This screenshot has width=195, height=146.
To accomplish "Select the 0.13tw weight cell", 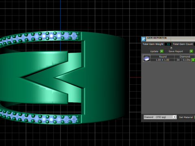I will (186, 60).
